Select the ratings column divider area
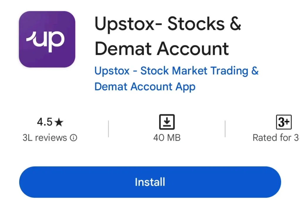 tap(108, 129)
